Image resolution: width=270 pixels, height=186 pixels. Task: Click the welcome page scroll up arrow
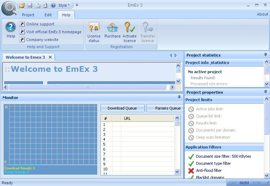(178, 65)
